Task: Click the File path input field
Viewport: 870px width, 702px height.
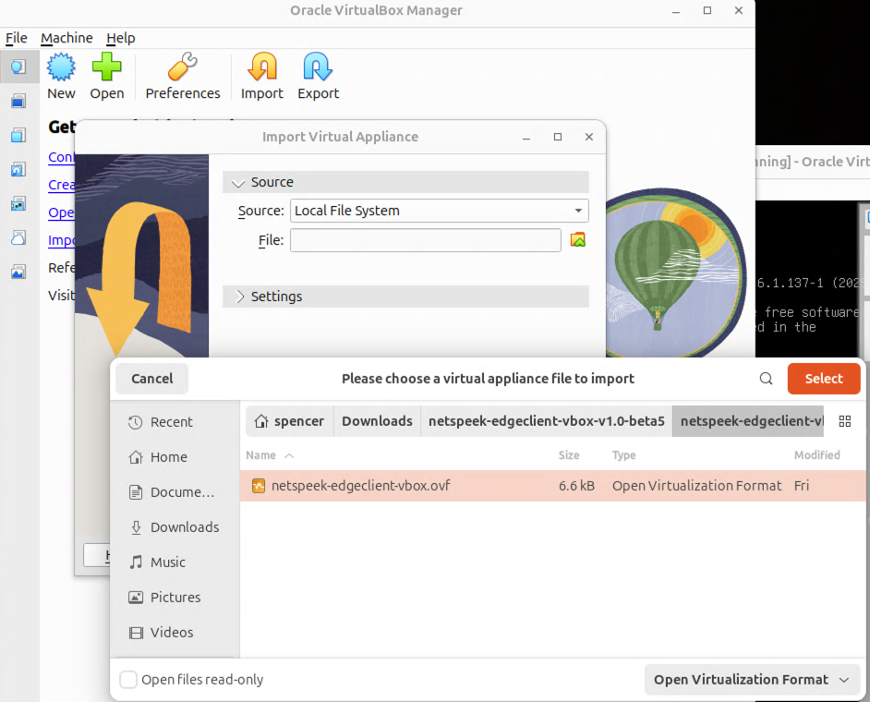Action: pos(425,240)
